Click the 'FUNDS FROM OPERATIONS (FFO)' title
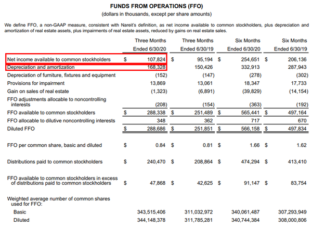This screenshot has height=227, width=312. click(157, 6)
